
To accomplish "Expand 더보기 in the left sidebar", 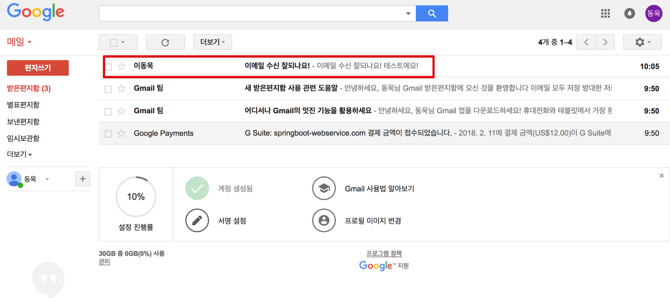I will click(x=19, y=154).
